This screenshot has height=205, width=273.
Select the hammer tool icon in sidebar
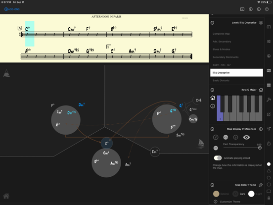(x=269, y=100)
